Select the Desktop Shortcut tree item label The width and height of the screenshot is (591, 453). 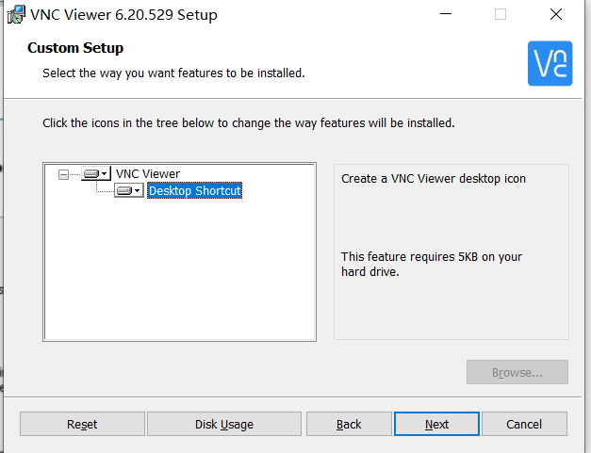[x=194, y=190]
